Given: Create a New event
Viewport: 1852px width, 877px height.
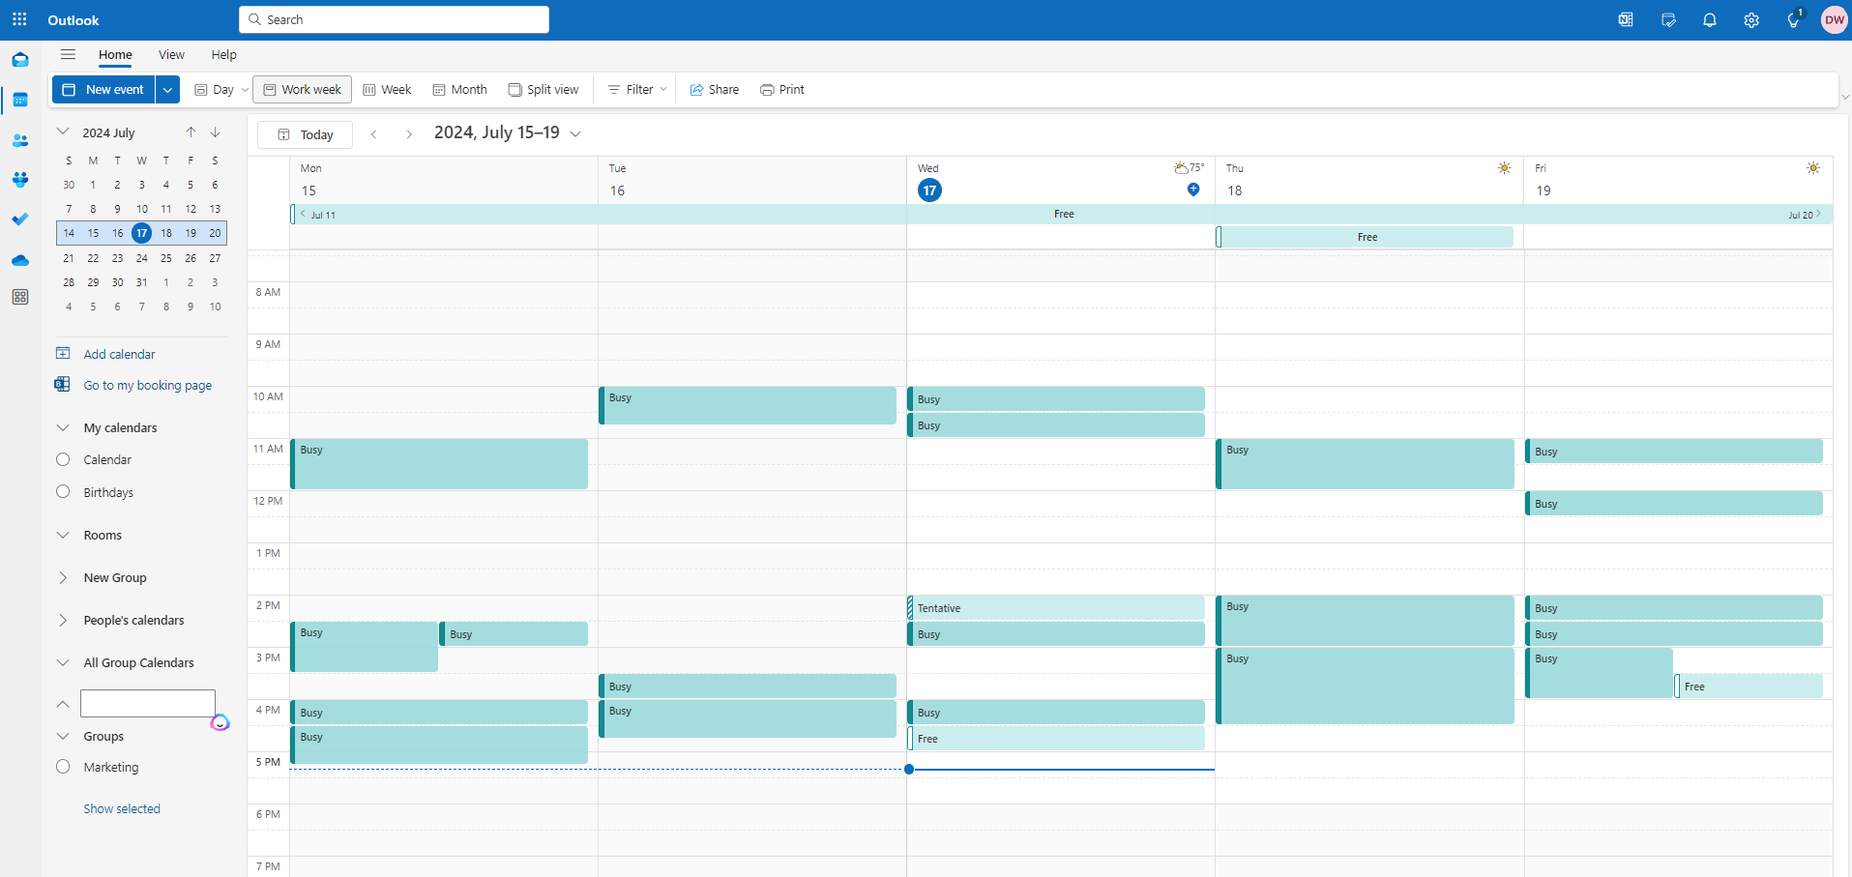Looking at the screenshot, I should [x=103, y=89].
